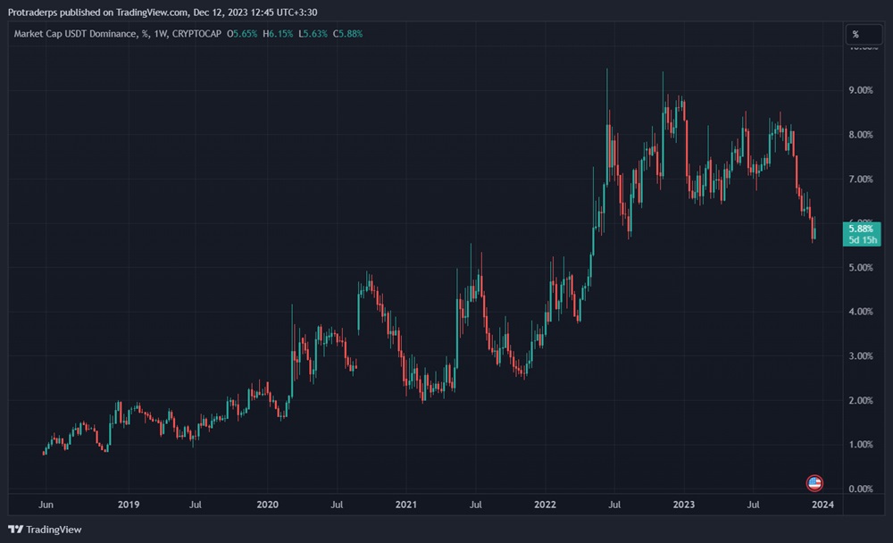893x543 pixels.
Task: Select the 2024 label on time axis
Action: [822, 505]
